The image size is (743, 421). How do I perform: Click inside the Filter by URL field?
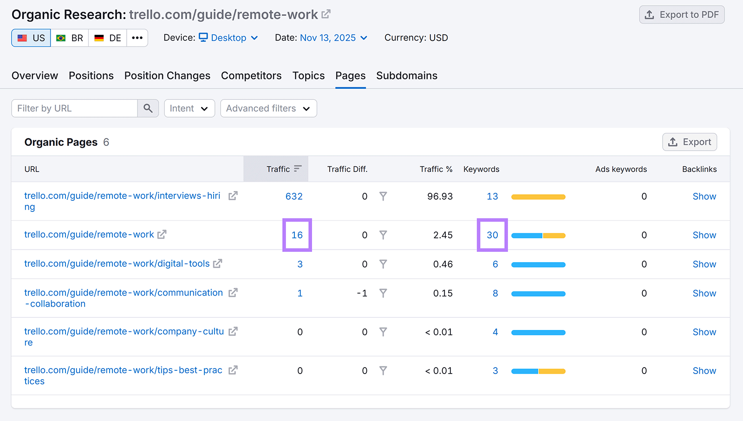pos(74,108)
